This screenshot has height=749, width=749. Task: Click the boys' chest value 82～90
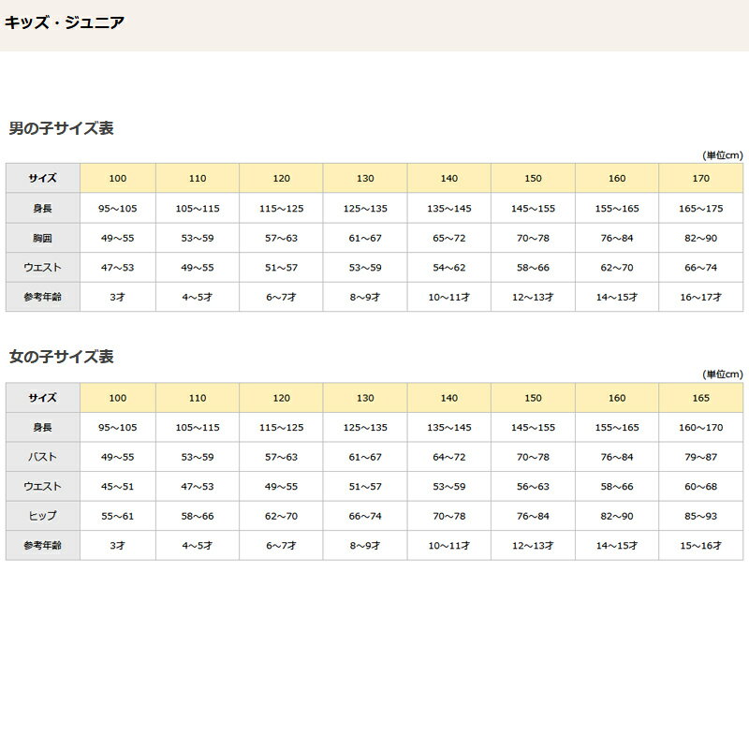point(700,237)
